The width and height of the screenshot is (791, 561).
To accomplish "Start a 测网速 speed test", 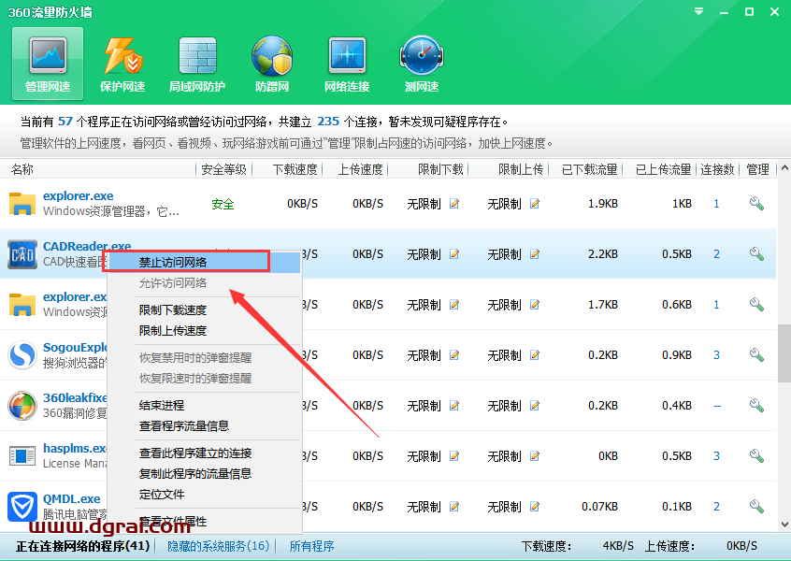I will coord(421,63).
